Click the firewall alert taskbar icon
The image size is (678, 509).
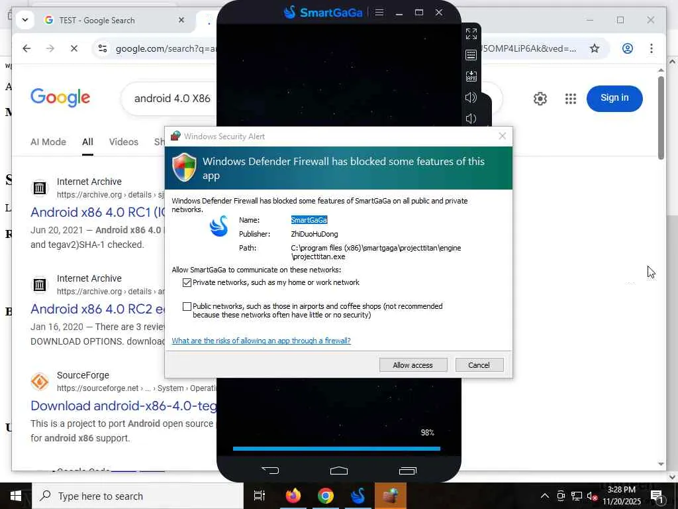point(391,496)
